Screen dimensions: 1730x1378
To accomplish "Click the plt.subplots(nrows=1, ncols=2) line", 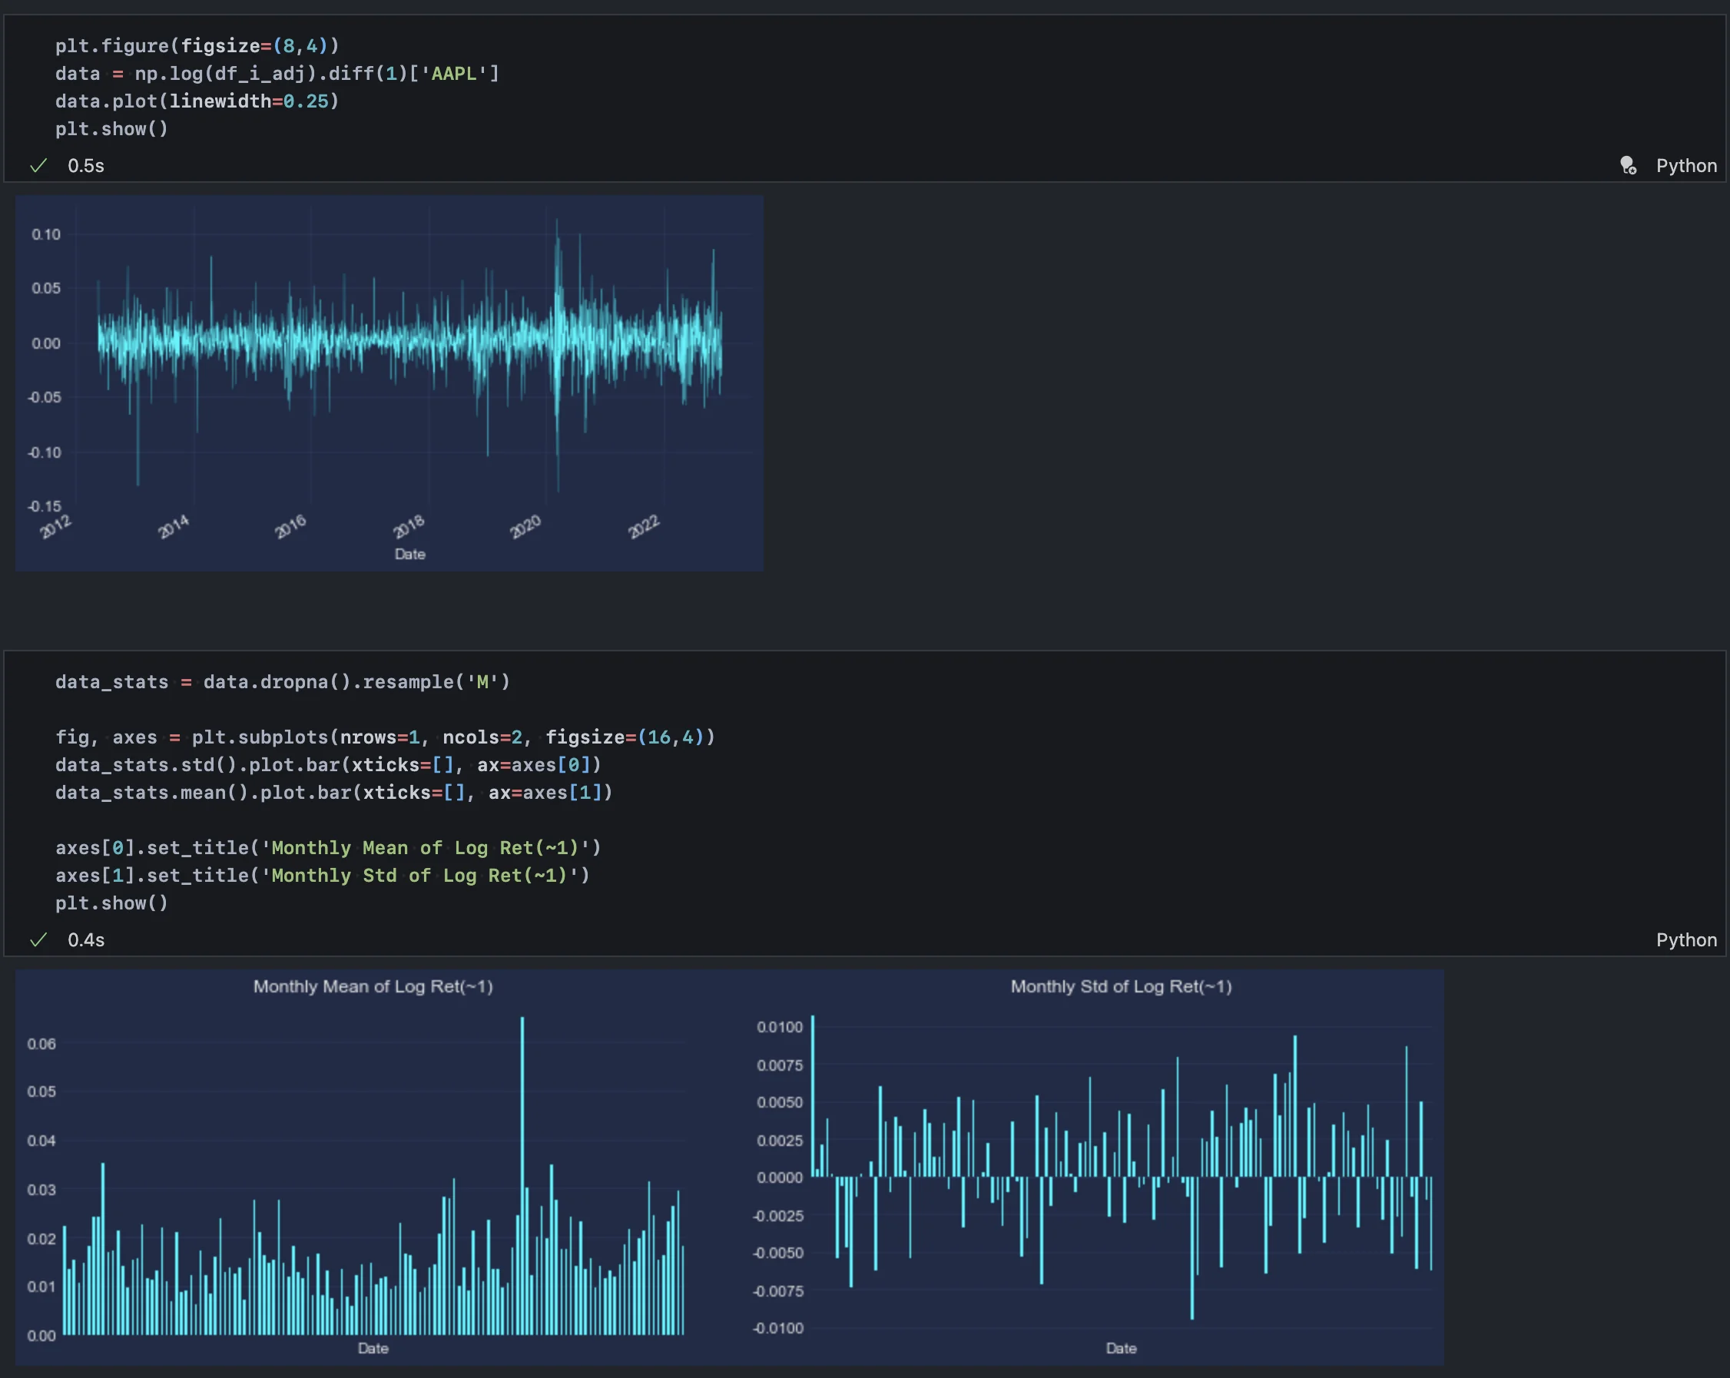I will 384,737.
